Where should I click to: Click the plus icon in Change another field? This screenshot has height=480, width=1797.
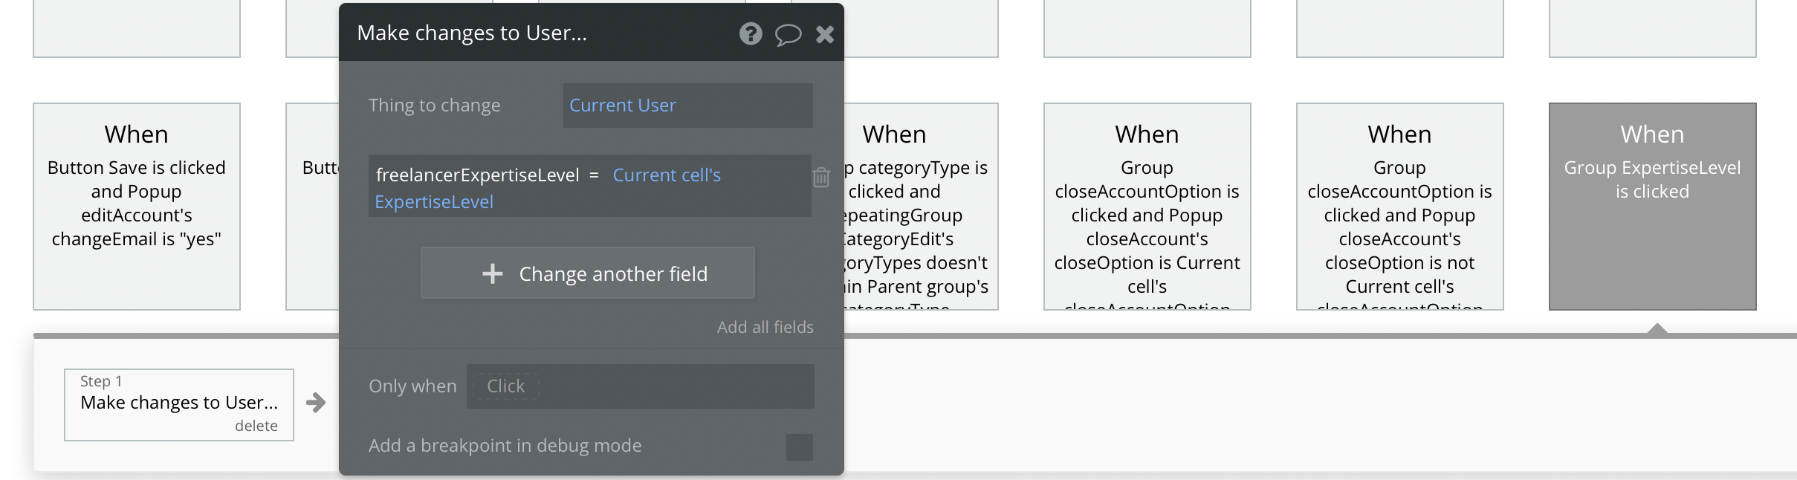click(492, 273)
